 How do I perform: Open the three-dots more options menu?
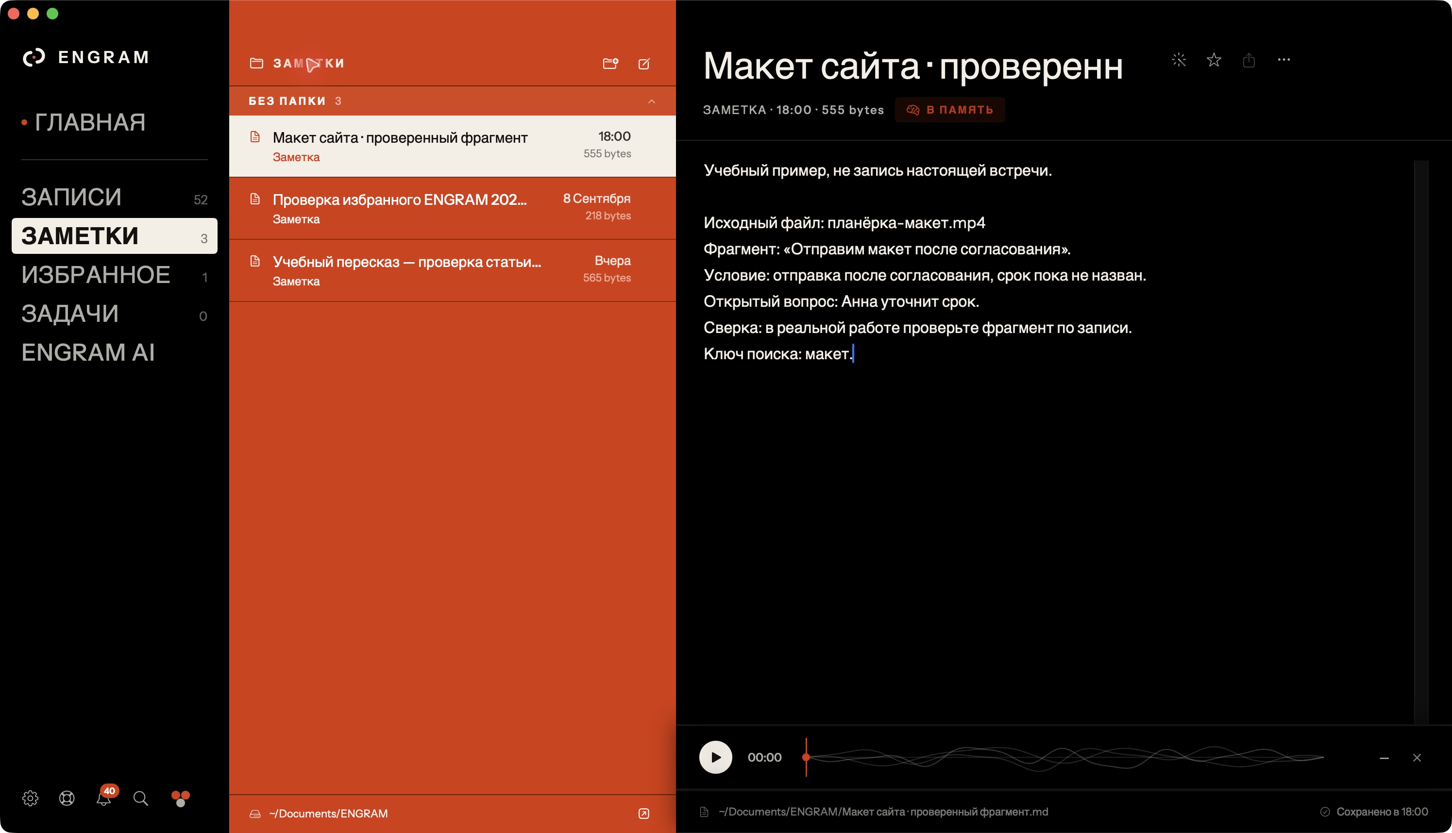pyautogui.click(x=1284, y=60)
